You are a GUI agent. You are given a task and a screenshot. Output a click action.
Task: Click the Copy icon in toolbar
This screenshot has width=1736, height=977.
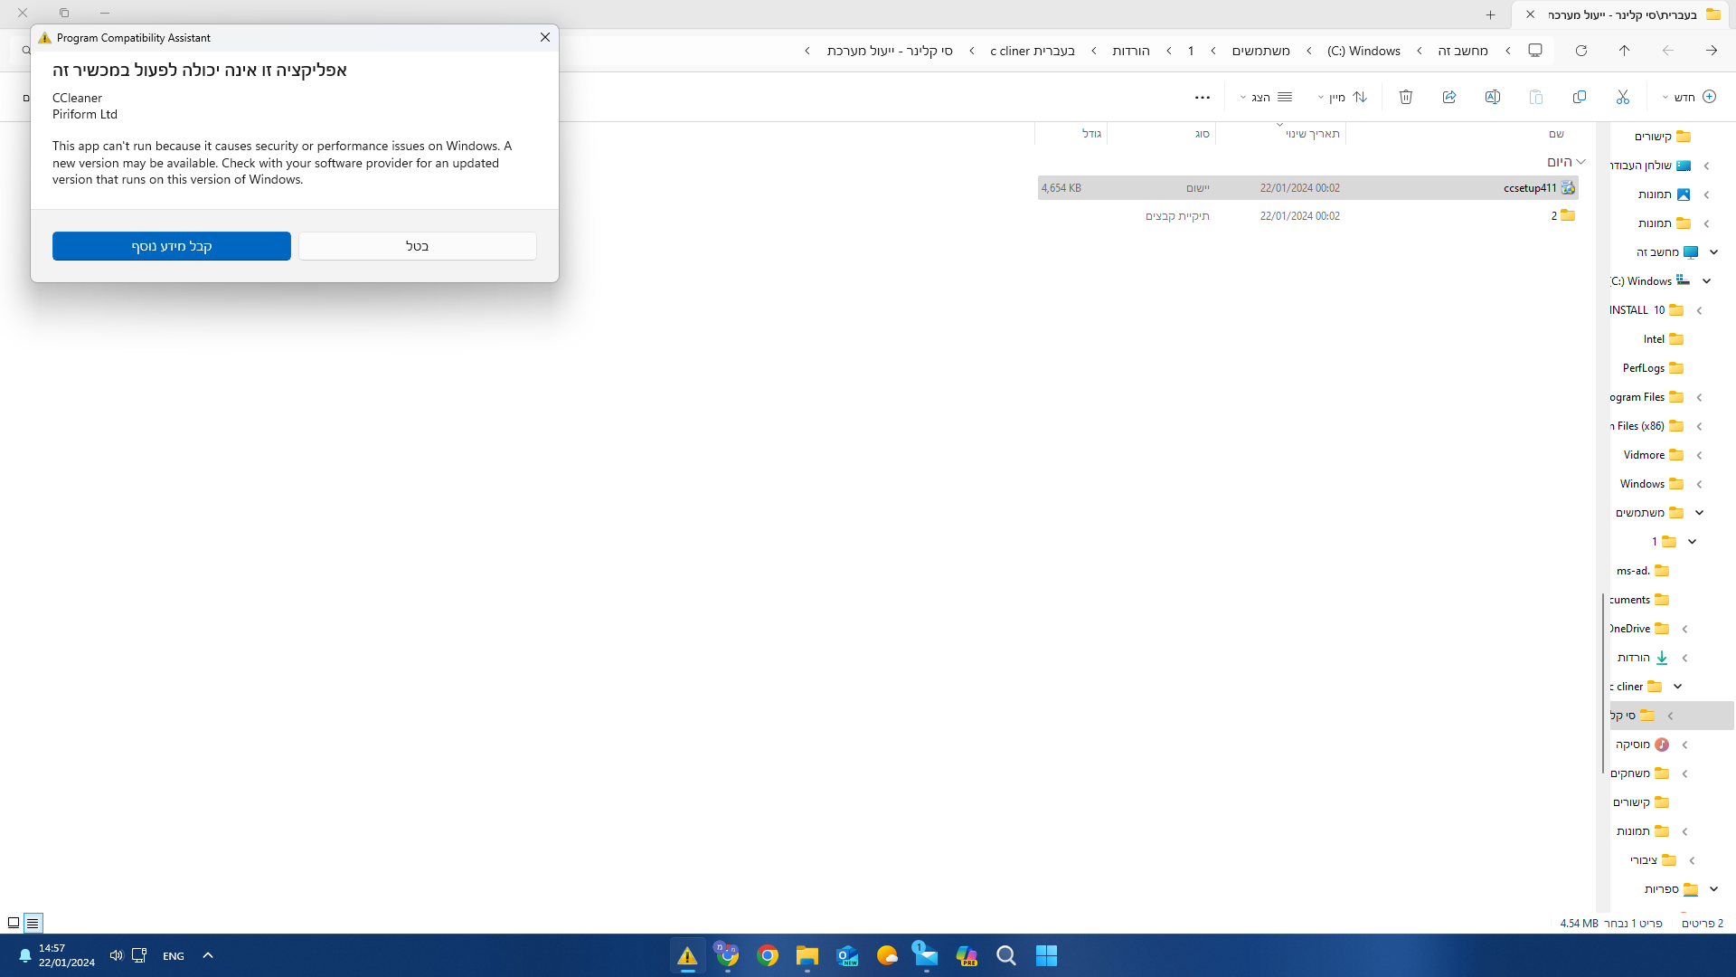click(x=1579, y=97)
